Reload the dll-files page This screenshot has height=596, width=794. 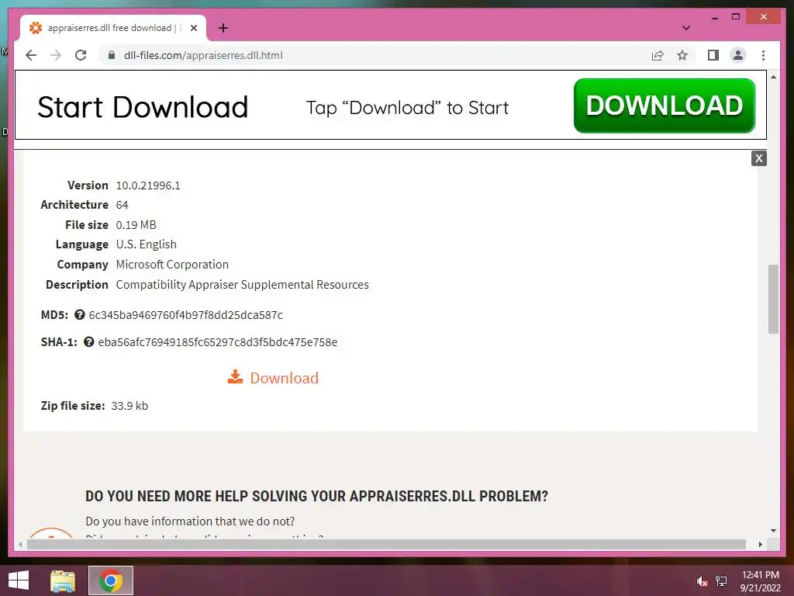[x=81, y=55]
